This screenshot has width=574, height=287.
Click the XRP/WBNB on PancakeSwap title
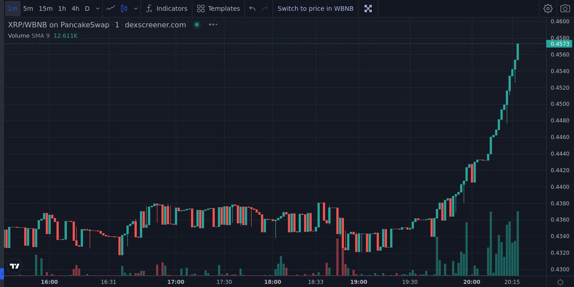(x=59, y=25)
